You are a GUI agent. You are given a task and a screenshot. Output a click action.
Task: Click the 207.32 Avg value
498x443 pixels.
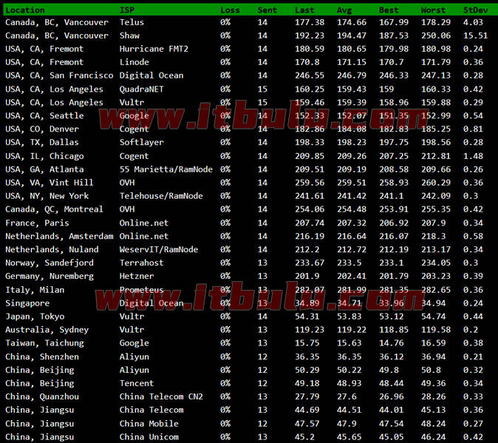352,223
